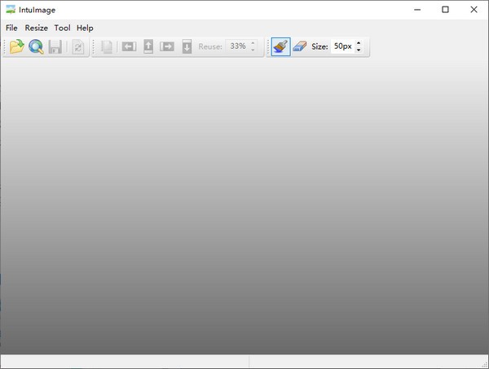Viewport: 489px width, 369px height.
Task: Open the Tool menu
Action: pyautogui.click(x=62, y=28)
